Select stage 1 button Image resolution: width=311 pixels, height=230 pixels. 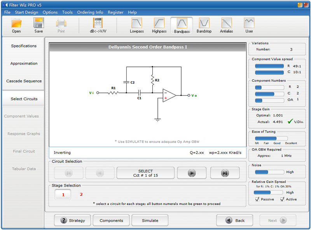pyautogui.click(x=63, y=195)
